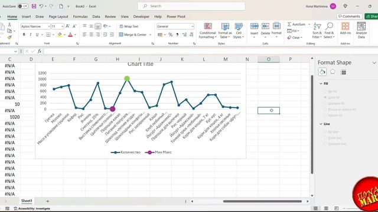This screenshot has height=212, width=378.
Task: Toggle AutoSave switch
Action: pyautogui.click(x=23, y=6)
